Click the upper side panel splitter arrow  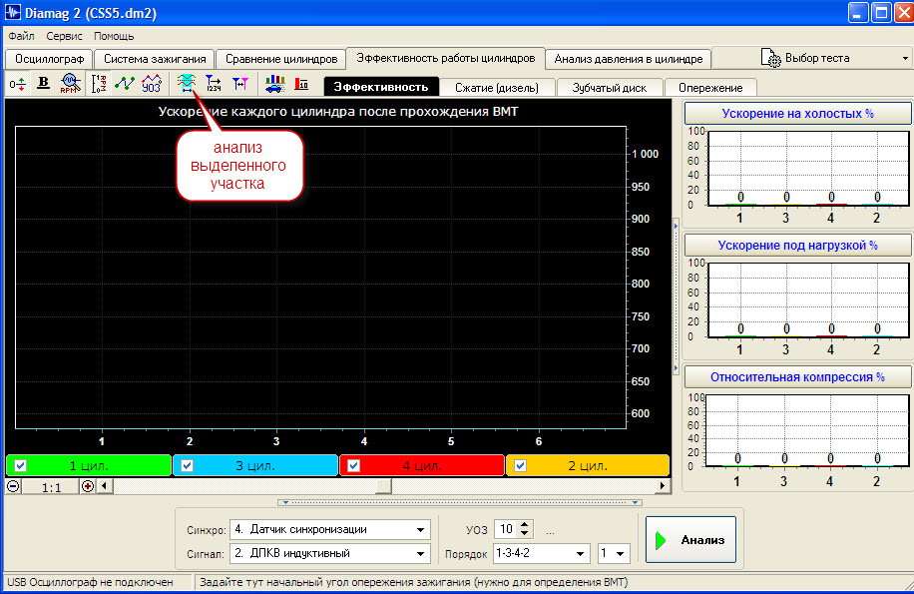tap(677, 227)
